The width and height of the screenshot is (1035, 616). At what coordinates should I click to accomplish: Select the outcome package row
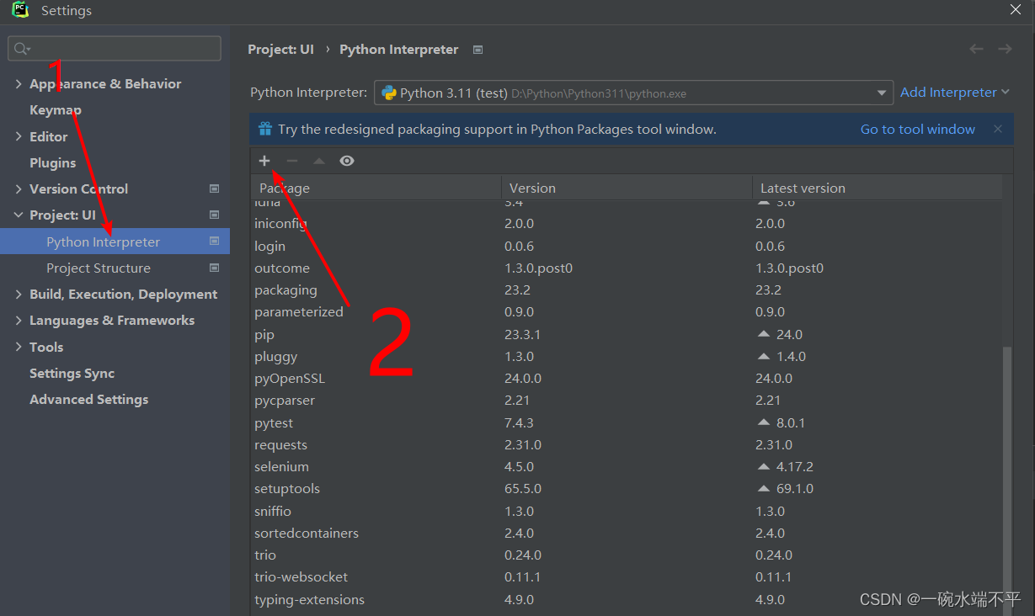tap(627, 268)
